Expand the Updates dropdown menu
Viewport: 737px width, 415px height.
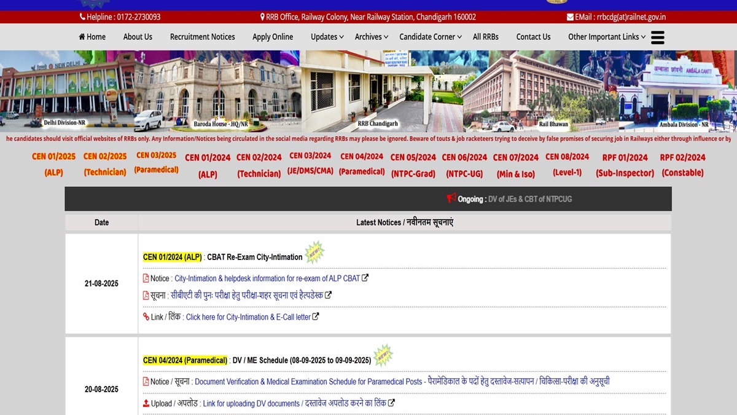[x=327, y=37]
